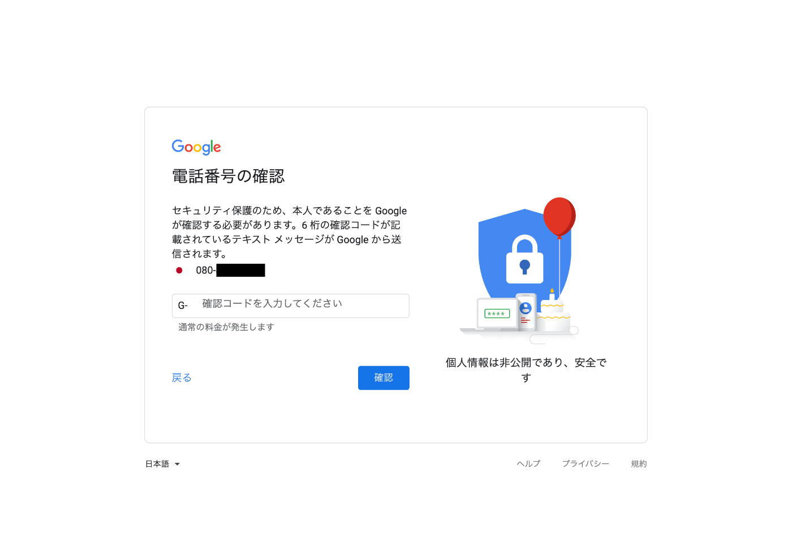Click the 電話番号の確認 heading

click(229, 176)
